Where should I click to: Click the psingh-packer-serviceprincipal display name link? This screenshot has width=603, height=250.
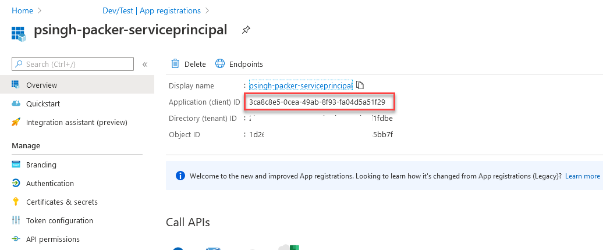point(300,85)
